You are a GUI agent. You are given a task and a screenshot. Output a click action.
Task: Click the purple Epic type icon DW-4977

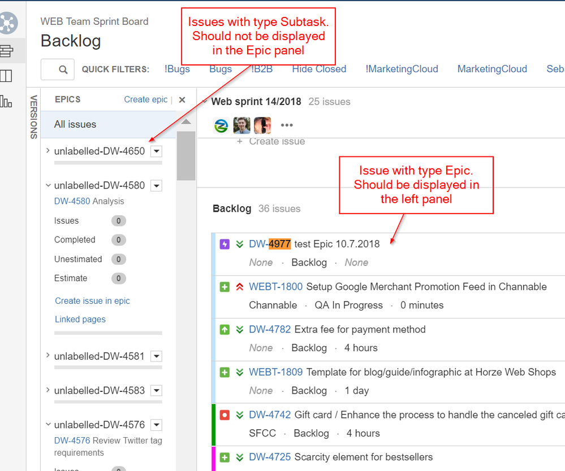225,245
